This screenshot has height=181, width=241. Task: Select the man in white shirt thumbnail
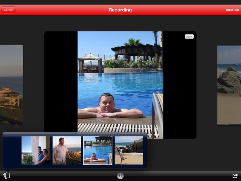67,150
